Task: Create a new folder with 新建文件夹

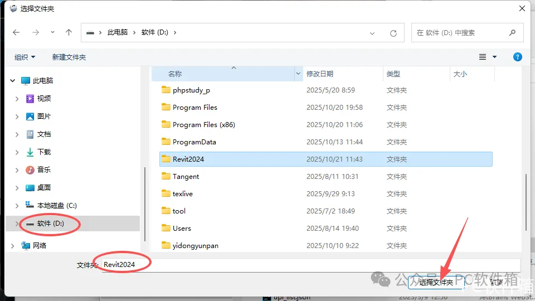Action: click(69, 57)
